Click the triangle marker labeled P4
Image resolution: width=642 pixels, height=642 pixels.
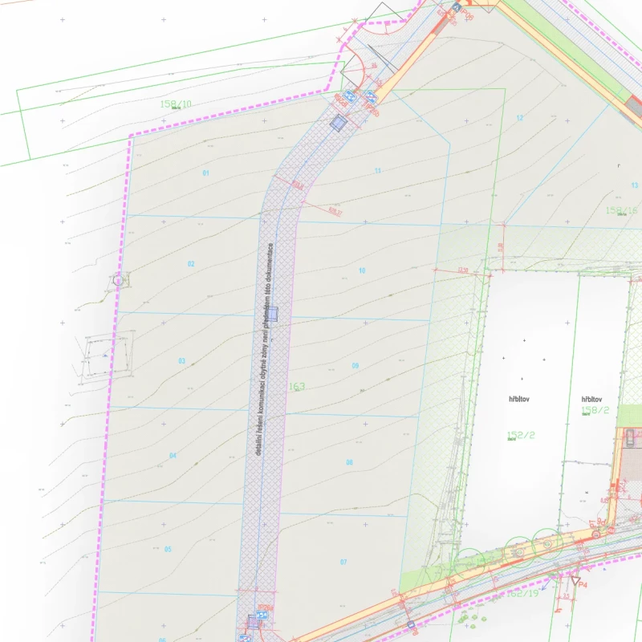tap(575, 579)
